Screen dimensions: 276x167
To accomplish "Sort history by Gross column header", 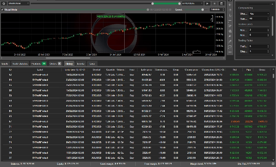I will (262, 70).
